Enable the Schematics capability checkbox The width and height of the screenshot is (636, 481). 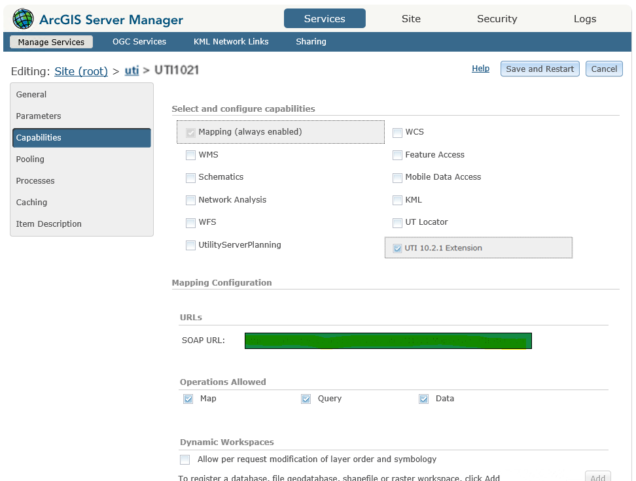point(190,178)
